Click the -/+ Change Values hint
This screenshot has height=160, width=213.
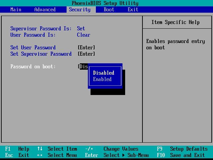112,149
